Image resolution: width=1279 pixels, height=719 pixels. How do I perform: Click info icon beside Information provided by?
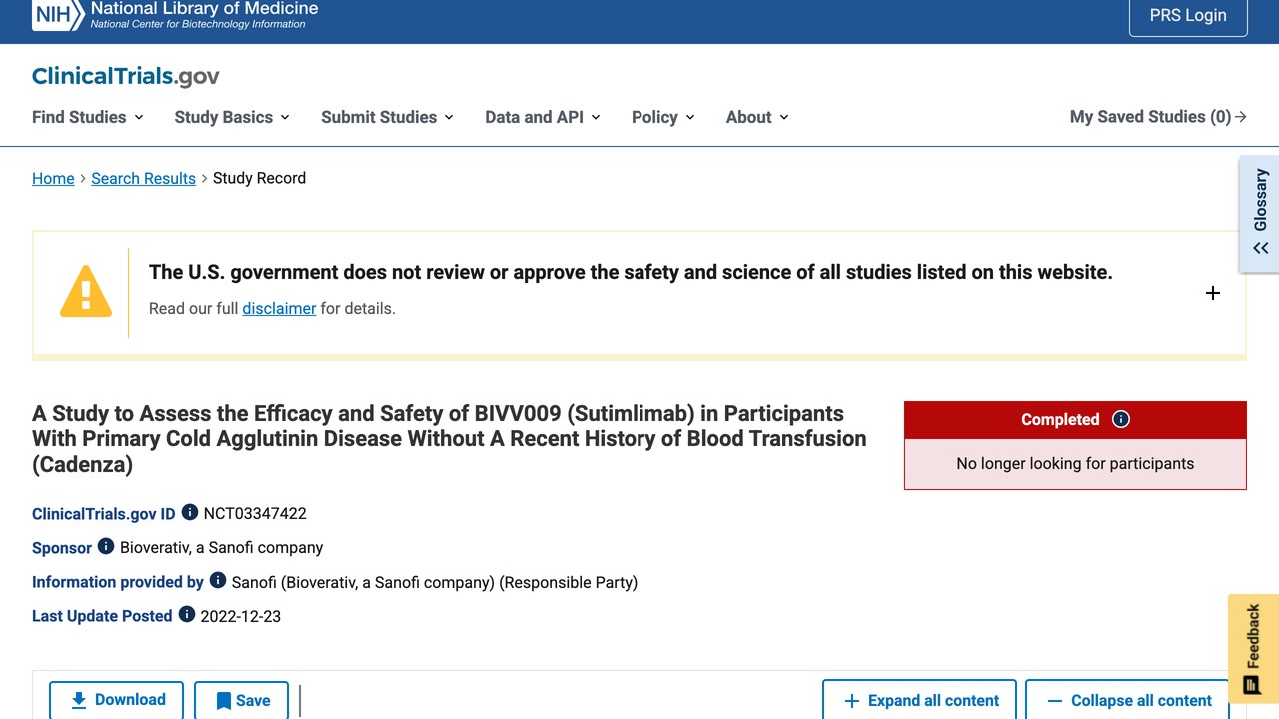coord(218,580)
